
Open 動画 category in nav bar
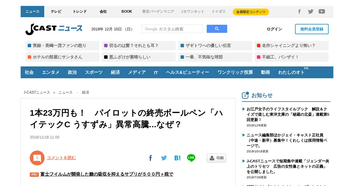point(265,72)
